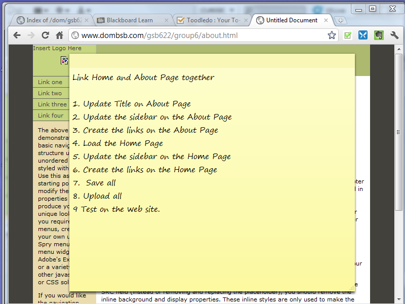Open the Evernote elephant extension
The image size is (405, 304).
[378, 35]
